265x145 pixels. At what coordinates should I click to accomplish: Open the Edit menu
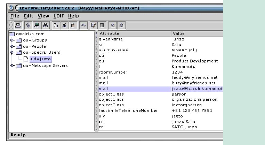click(x=29, y=16)
